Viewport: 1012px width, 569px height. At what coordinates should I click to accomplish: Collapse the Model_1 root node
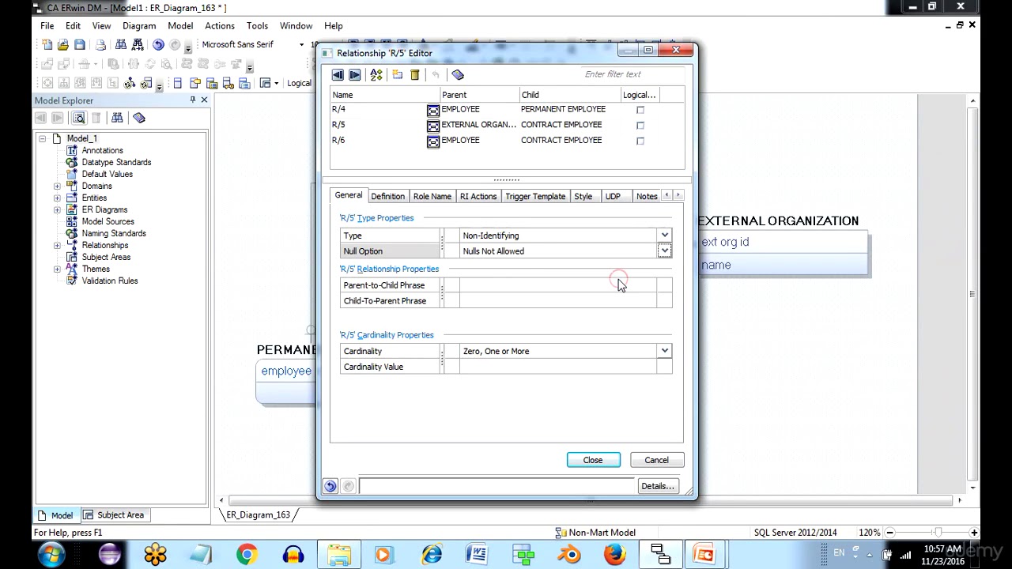click(42, 138)
